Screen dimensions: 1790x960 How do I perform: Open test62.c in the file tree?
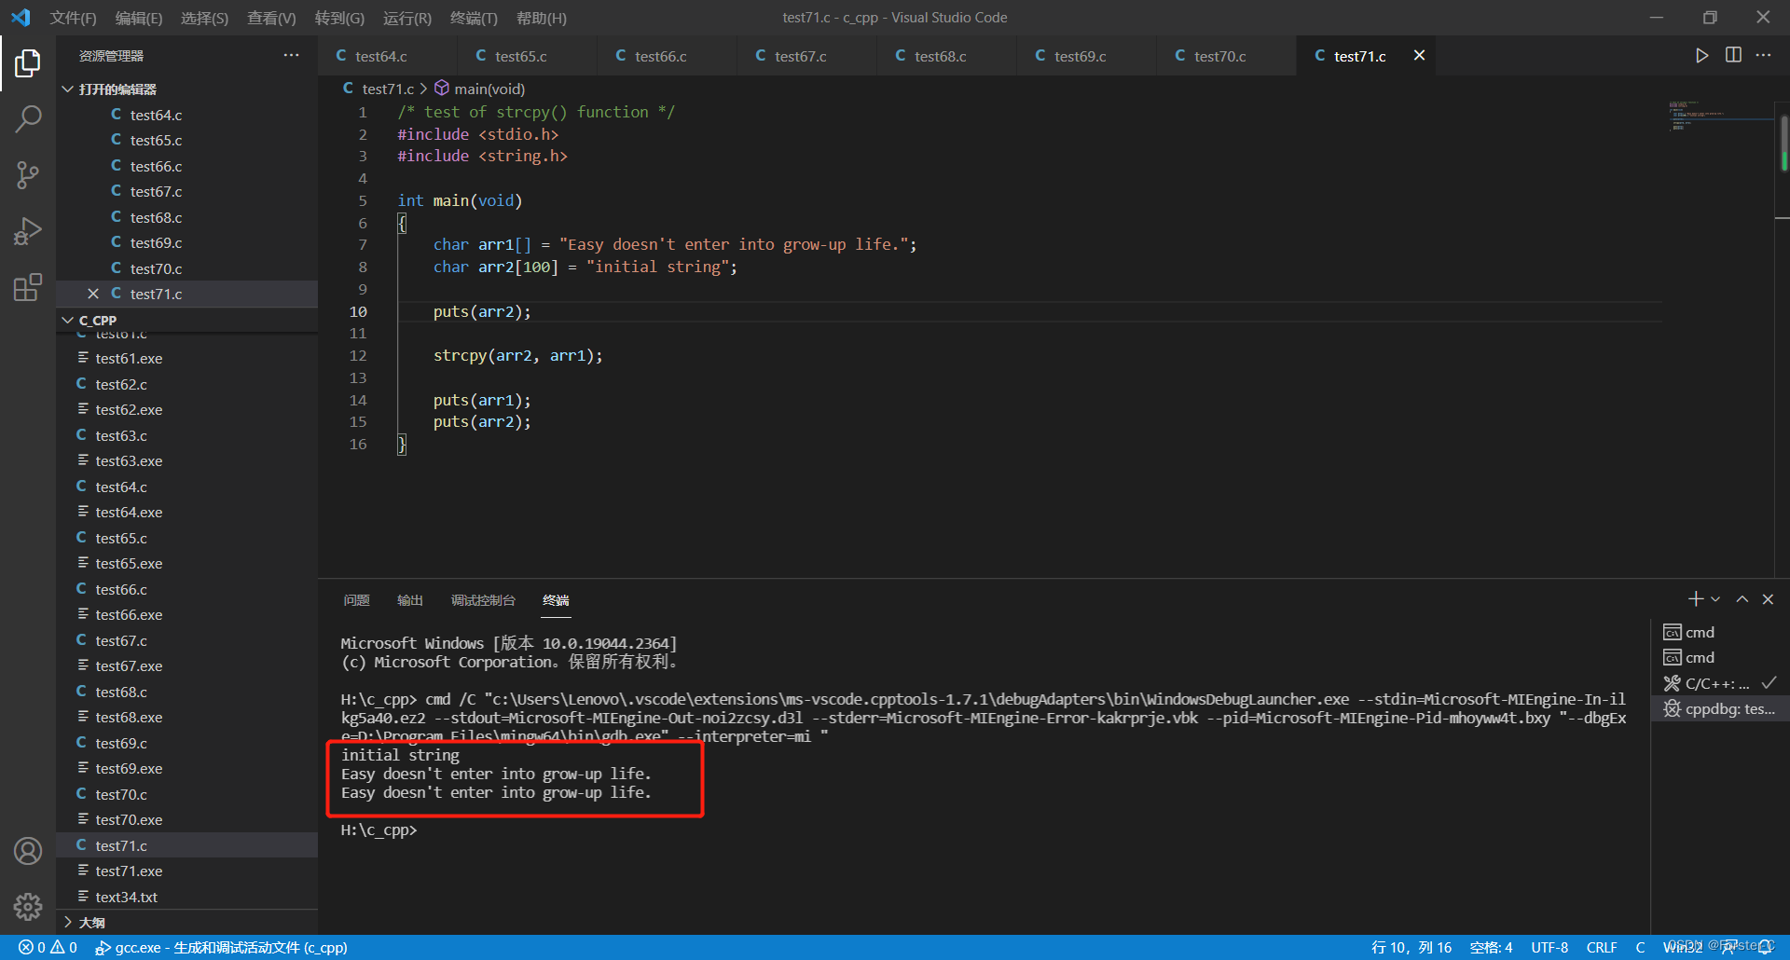pyautogui.click(x=186, y=384)
